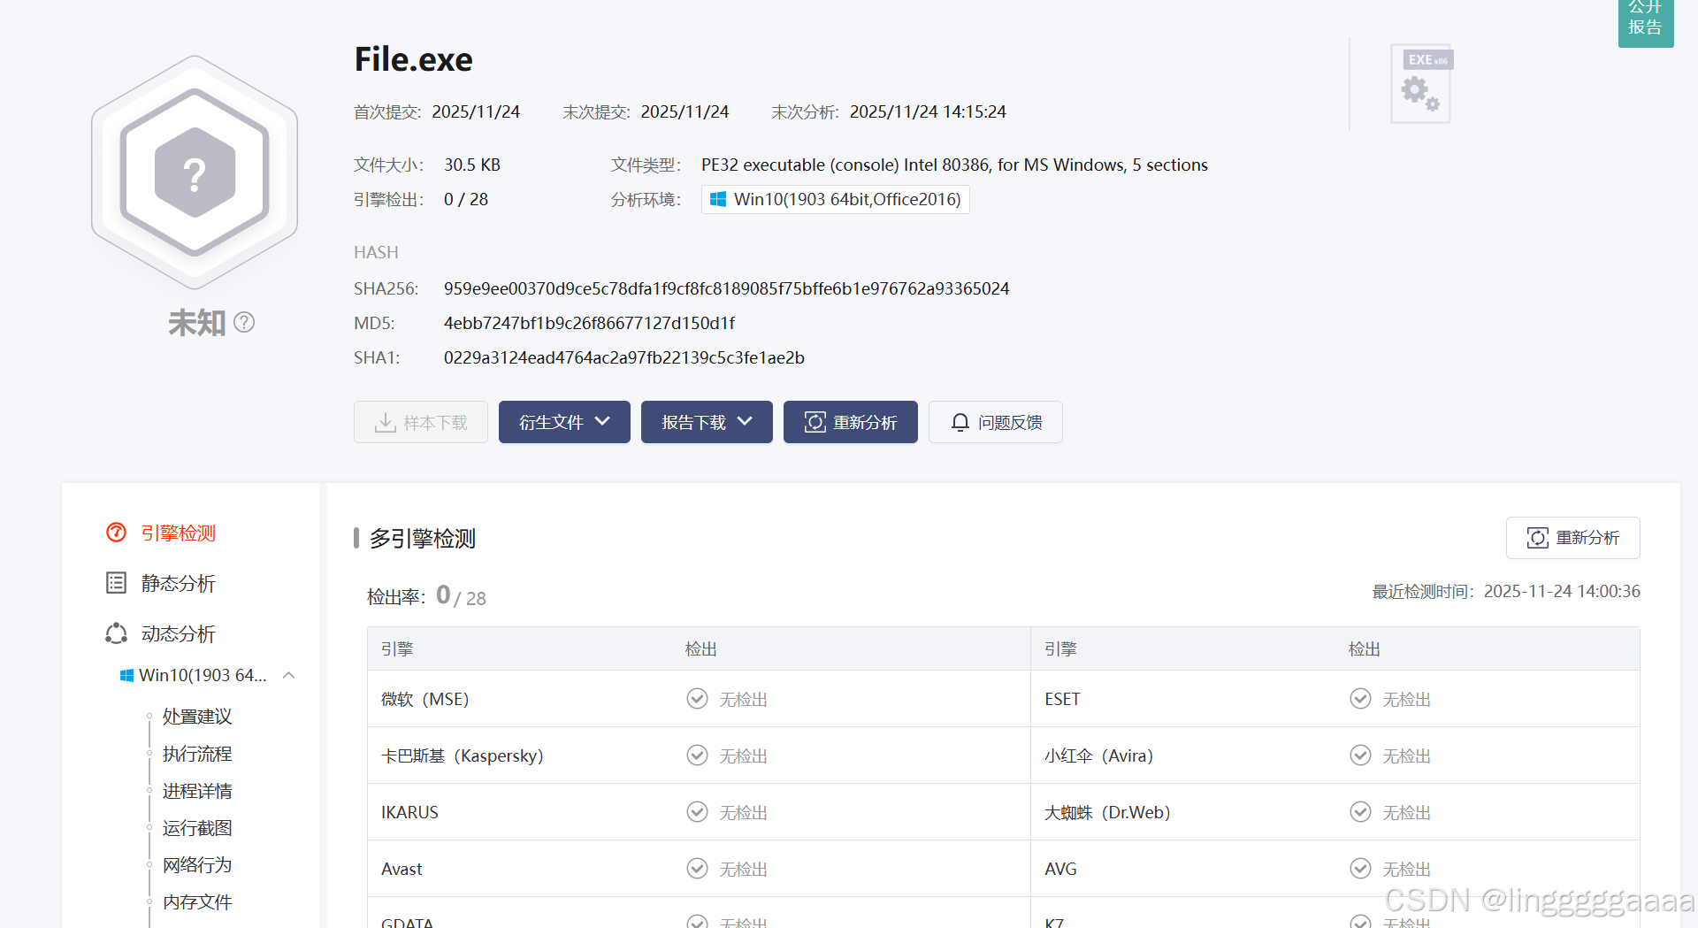Click 重新分析 in the 多引擎检测 panel
The width and height of the screenshot is (1698, 928).
coord(1573,538)
